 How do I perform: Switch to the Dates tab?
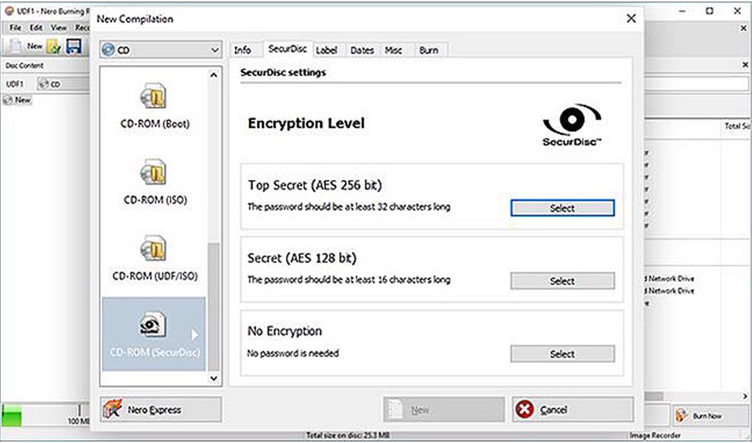(x=362, y=51)
